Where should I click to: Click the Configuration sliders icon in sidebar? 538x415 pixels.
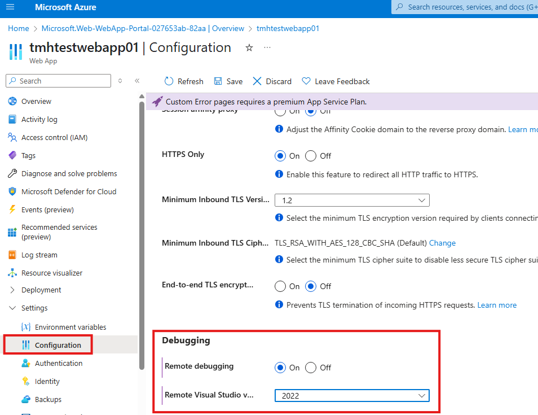[x=26, y=345]
